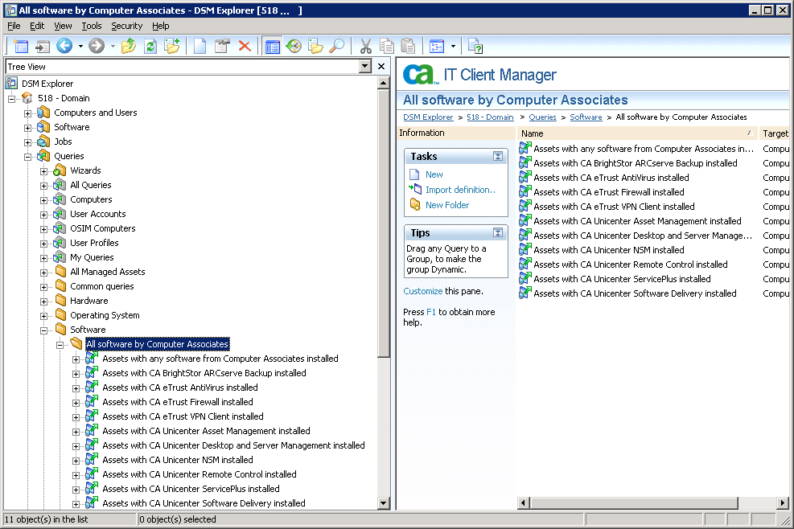794x529 pixels.
Task: Open the View menu
Action: coord(63,26)
